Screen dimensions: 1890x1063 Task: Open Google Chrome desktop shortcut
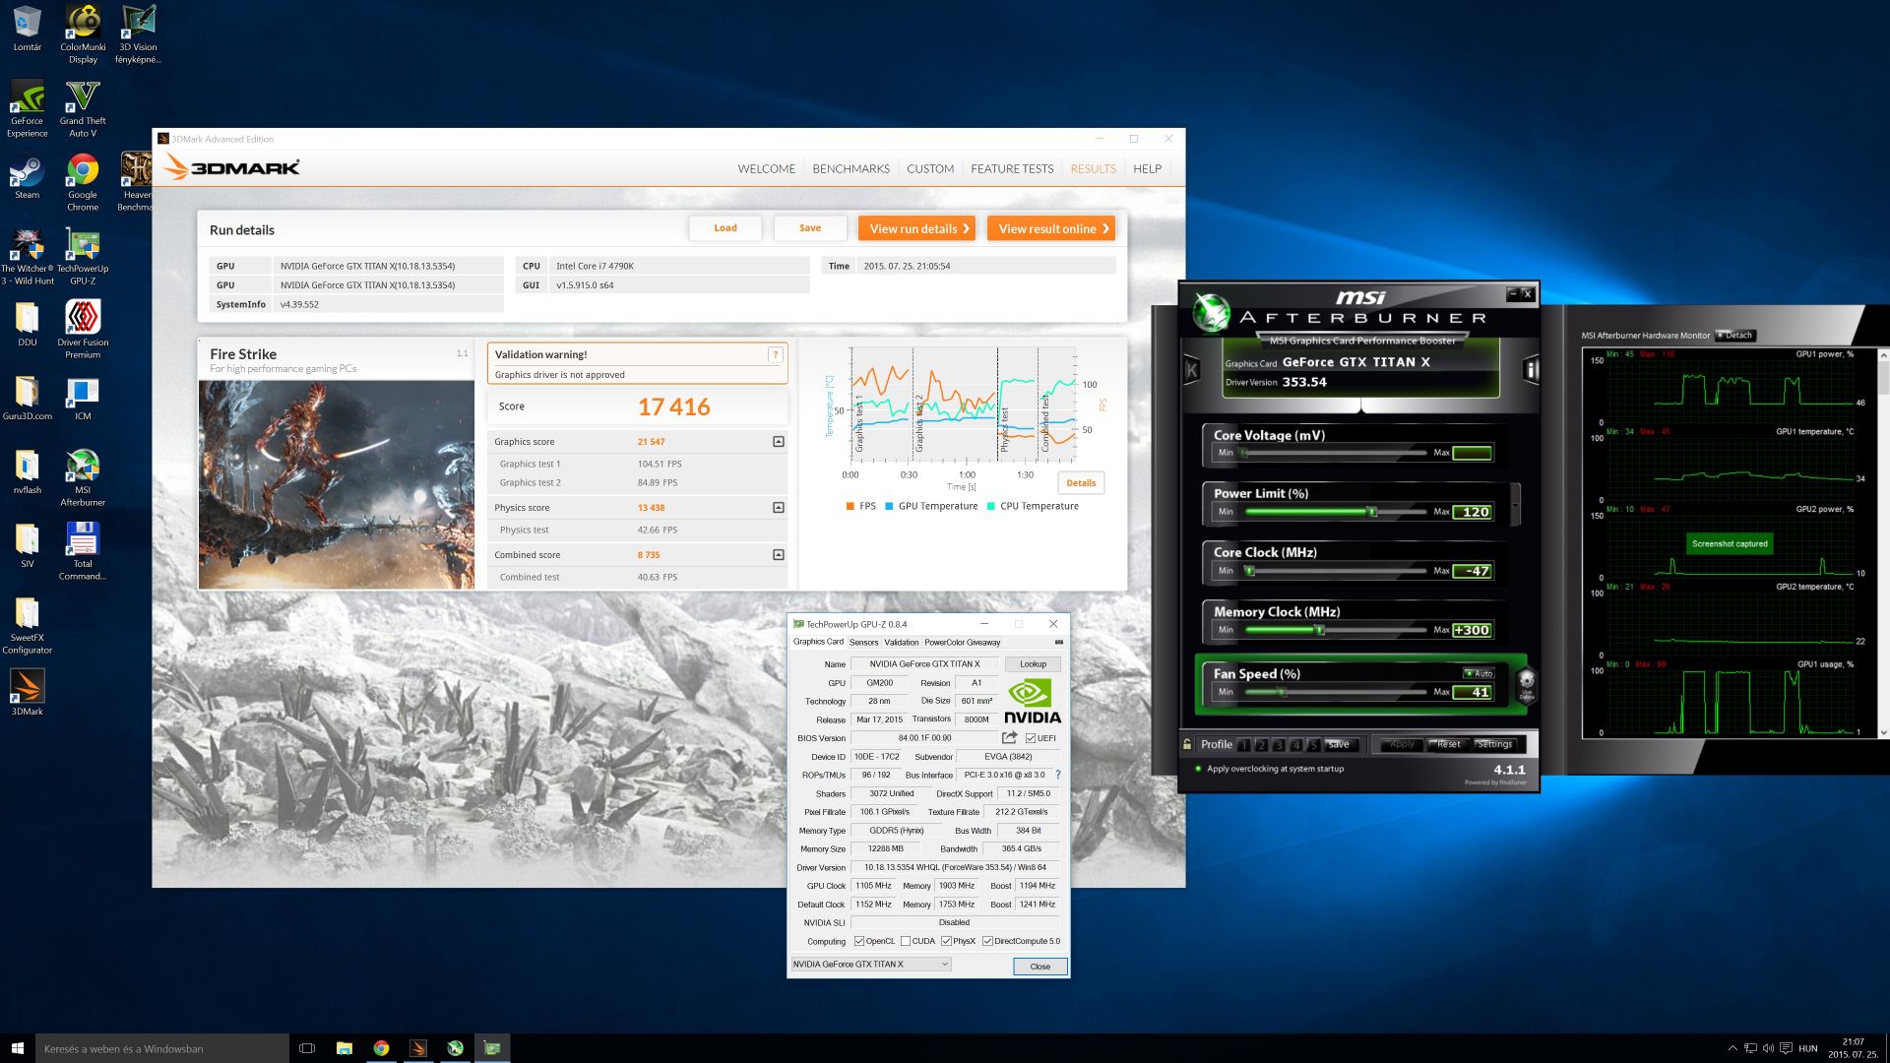click(x=83, y=182)
